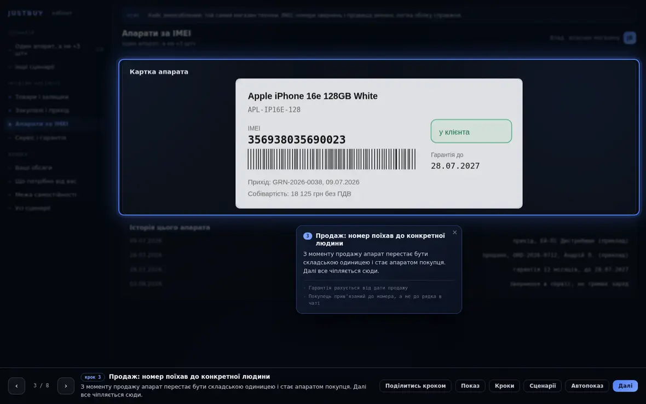
Task: Click the Собівартість 18 125 грн line
Action: pos(299,194)
